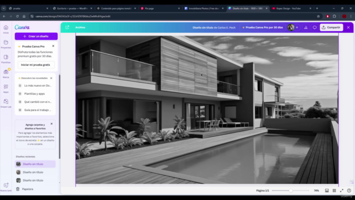This screenshot has height=200, width=355.
Task: Close the editor with top-right X
Action: point(348,27)
